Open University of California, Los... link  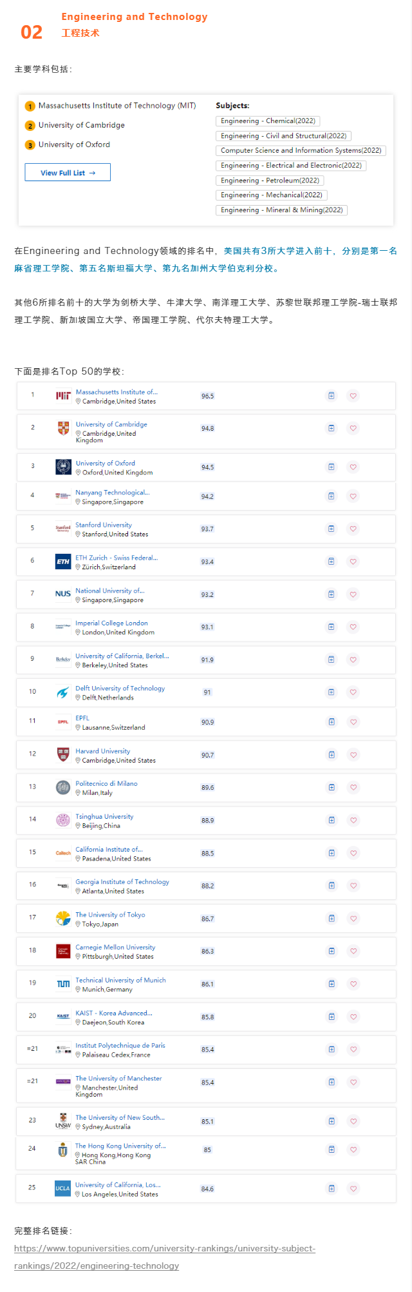pos(118,1185)
